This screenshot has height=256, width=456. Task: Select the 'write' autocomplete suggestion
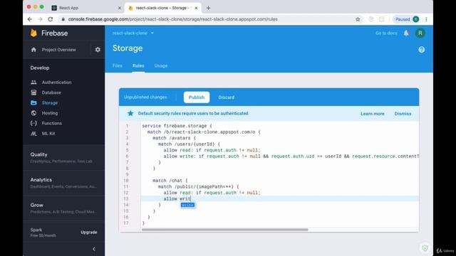187,206
